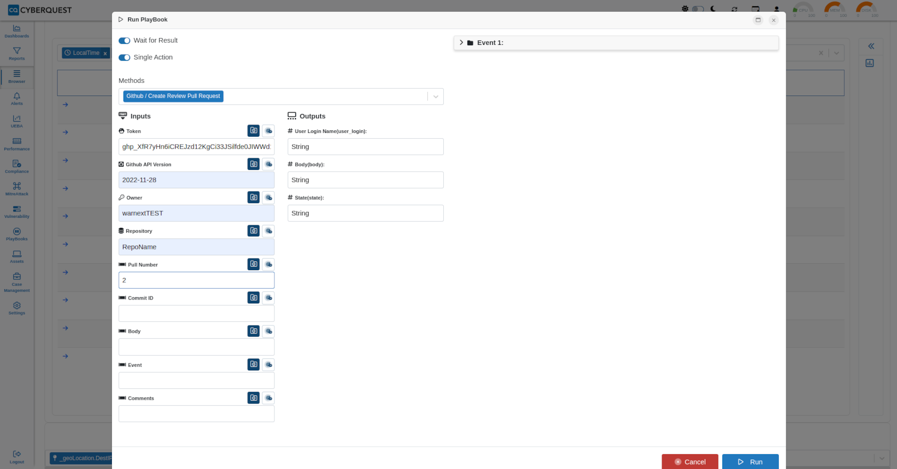Click the Comments input field
The width and height of the screenshot is (897, 469).
pyautogui.click(x=197, y=414)
